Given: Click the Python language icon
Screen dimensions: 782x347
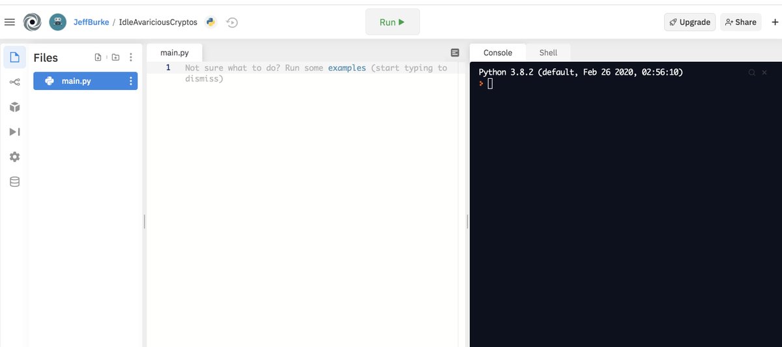Looking at the screenshot, I should click(210, 22).
